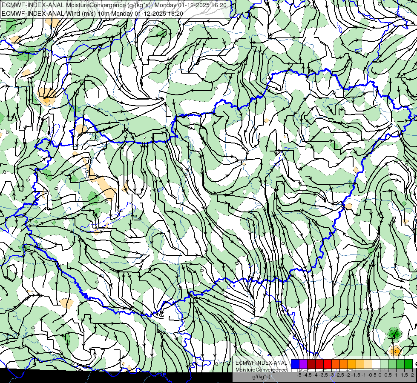
Task: Choose the red-orange swatch between -3 and -2.5
Action: (x=336, y=364)
